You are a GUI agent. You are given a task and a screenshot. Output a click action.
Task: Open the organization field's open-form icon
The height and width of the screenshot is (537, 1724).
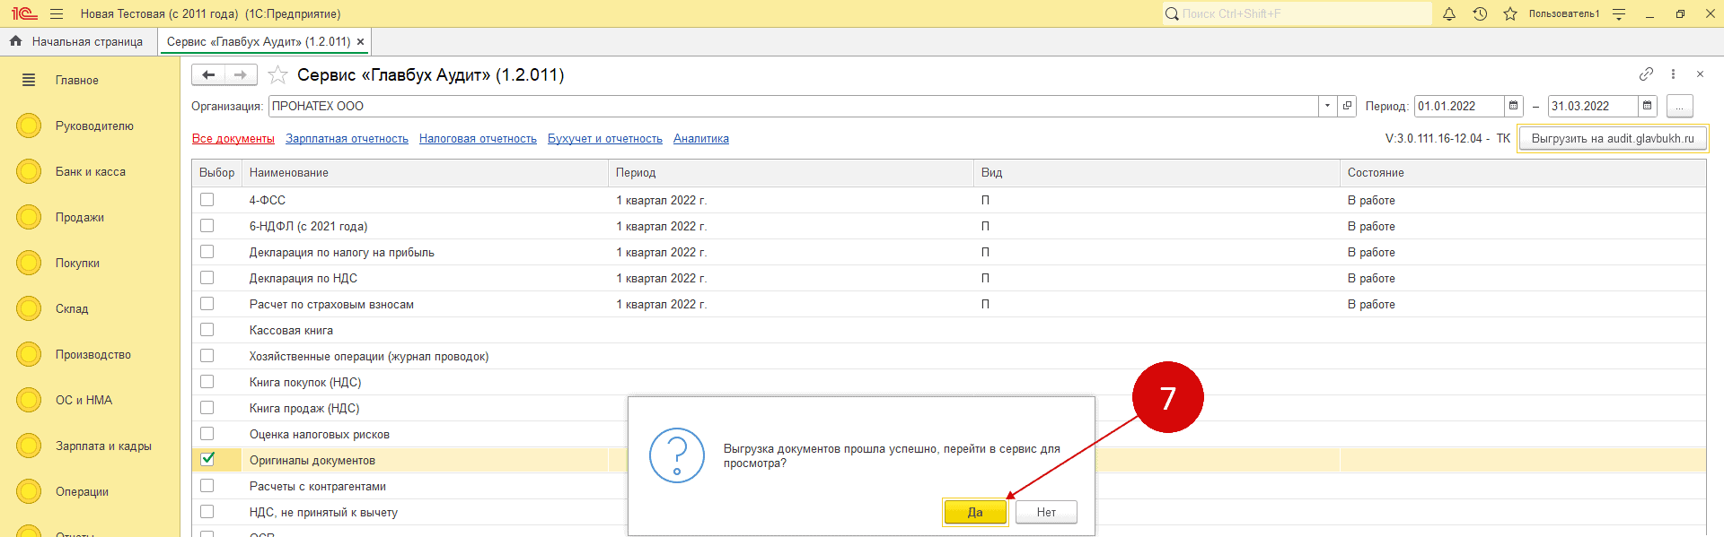tap(1347, 106)
